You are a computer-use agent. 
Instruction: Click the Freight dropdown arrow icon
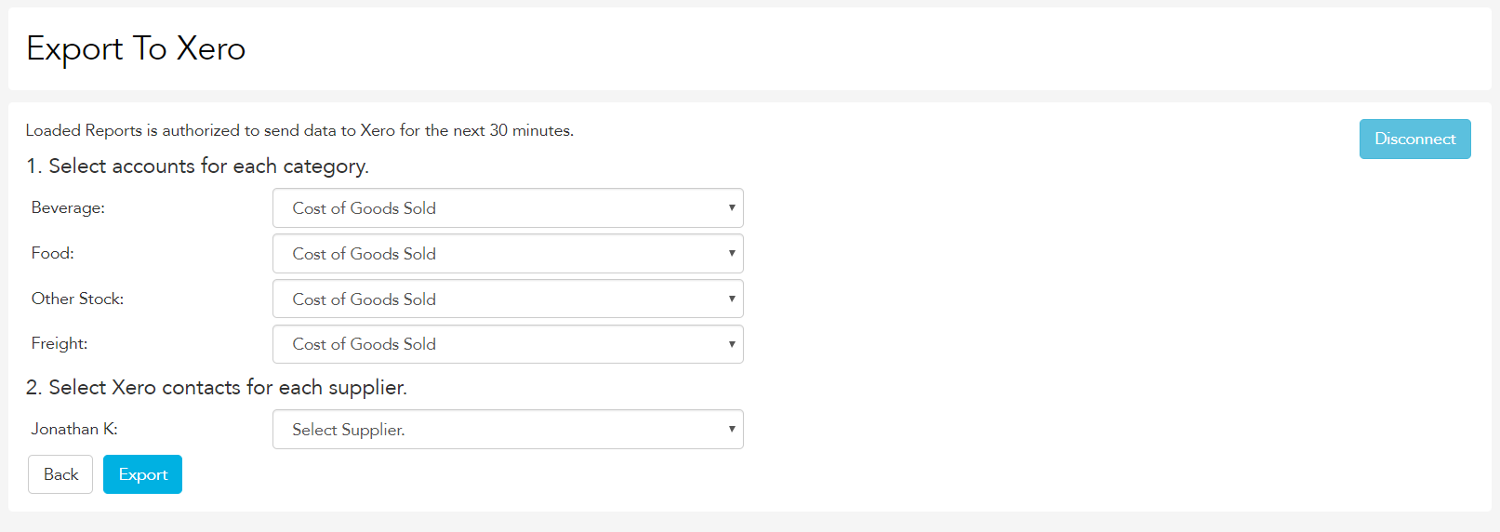coord(732,344)
